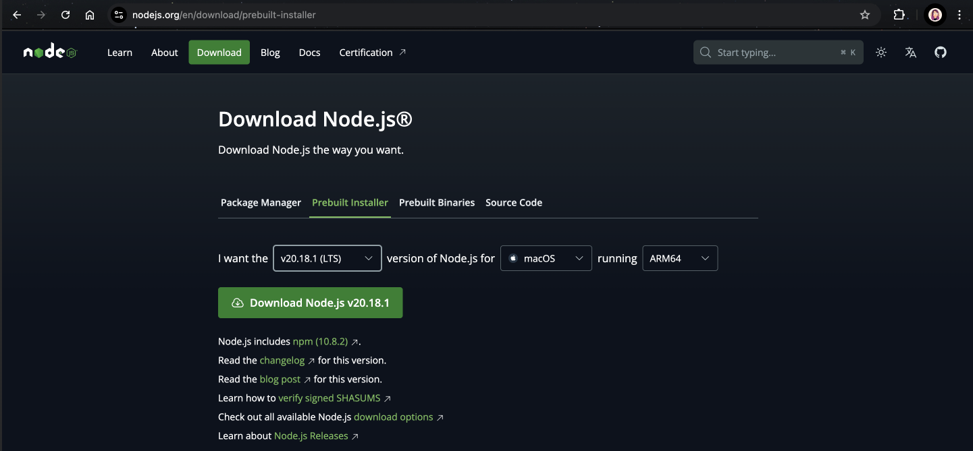This screenshot has height=451, width=973.
Task: Open the Docs nav item
Action: [309, 53]
